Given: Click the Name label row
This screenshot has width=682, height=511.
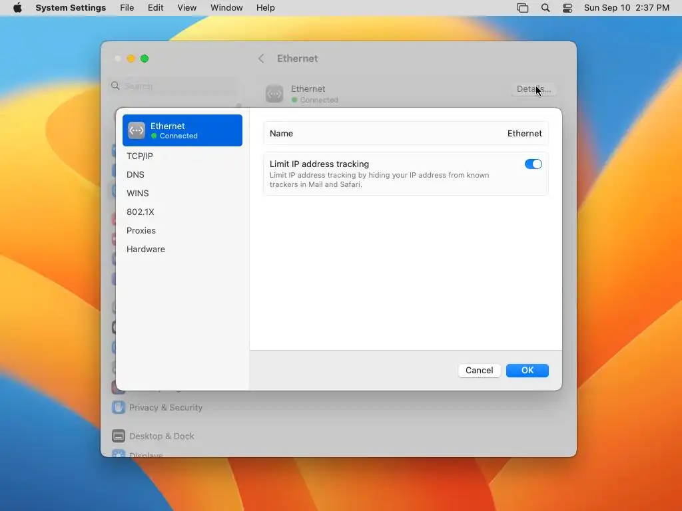Looking at the screenshot, I should pos(406,133).
